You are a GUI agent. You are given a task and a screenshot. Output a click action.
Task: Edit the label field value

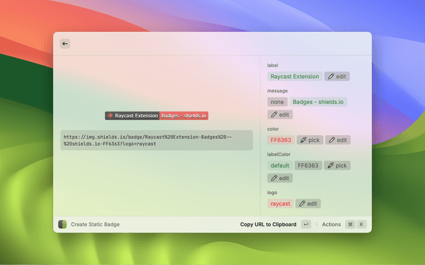pyautogui.click(x=337, y=77)
